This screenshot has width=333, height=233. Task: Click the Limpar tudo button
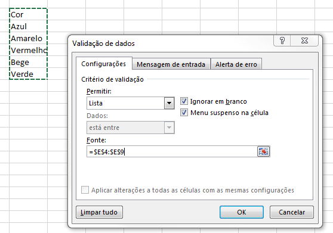(x=99, y=212)
